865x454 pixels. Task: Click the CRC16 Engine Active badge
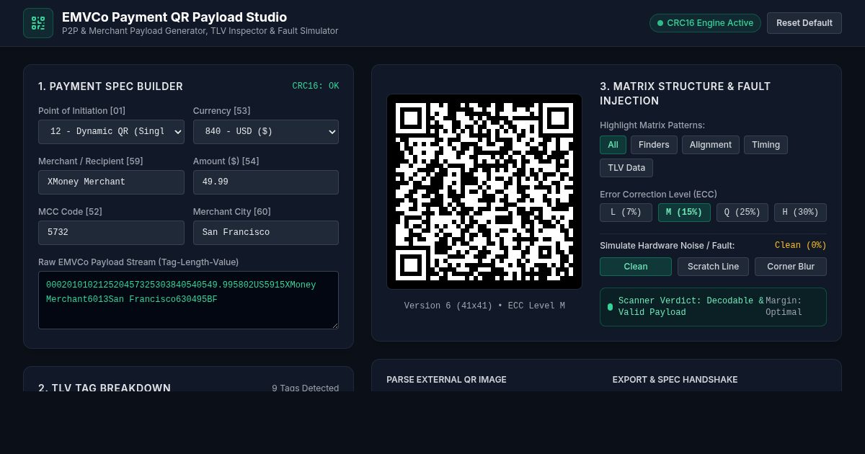[x=705, y=23]
